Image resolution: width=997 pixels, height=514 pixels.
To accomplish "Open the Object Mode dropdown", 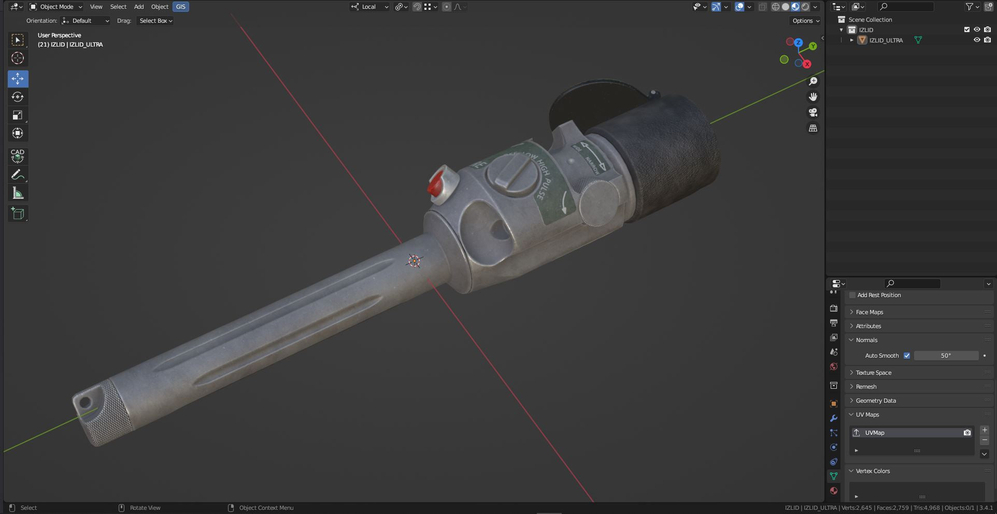I will coord(55,7).
